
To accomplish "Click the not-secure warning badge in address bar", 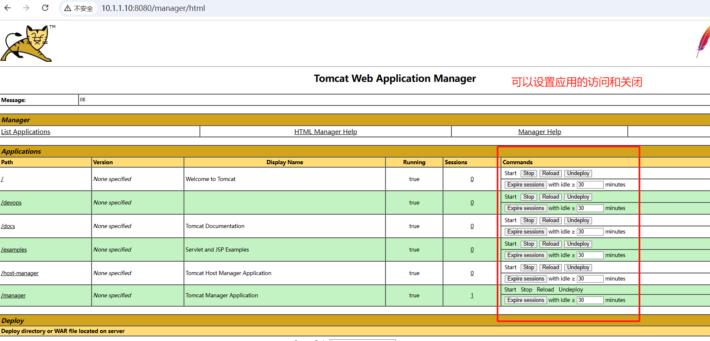I will click(79, 8).
